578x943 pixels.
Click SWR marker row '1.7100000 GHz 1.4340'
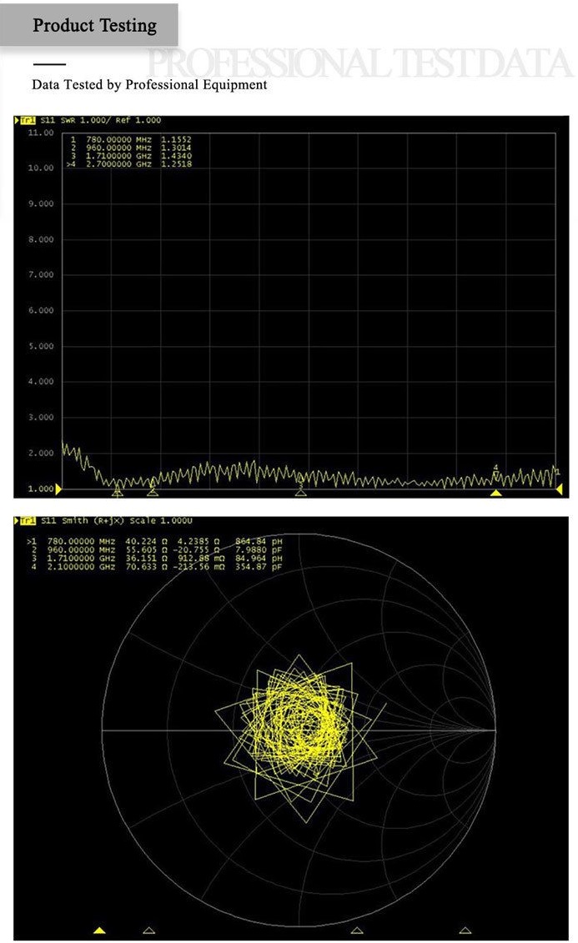tap(130, 156)
